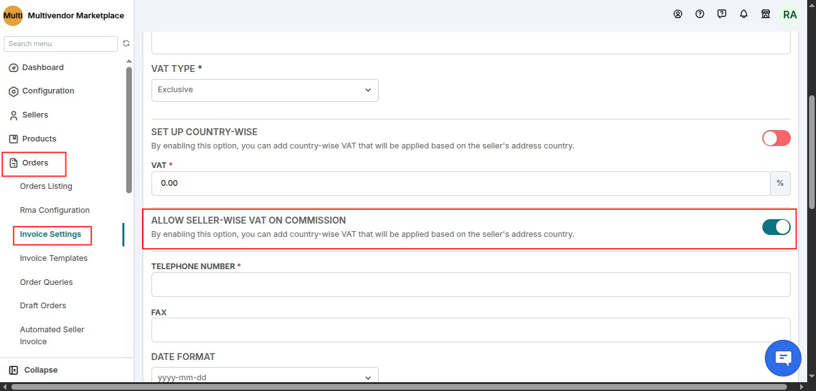Click the Configuration hexagon icon

[13, 91]
